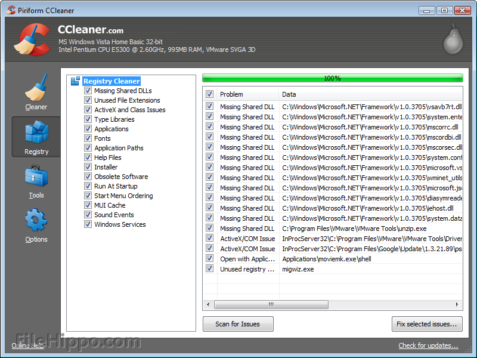Click the Registry Cleaner tree icon
The width and height of the screenshot is (477, 358).
coord(75,81)
